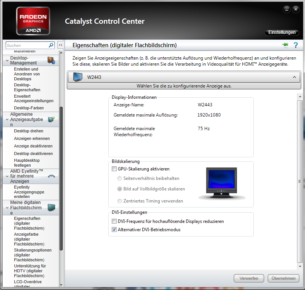Viewport: 305px width, 290px height.
Task: Open Eyefinity Anzeigengruppe erstellen
Action: (29, 192)
